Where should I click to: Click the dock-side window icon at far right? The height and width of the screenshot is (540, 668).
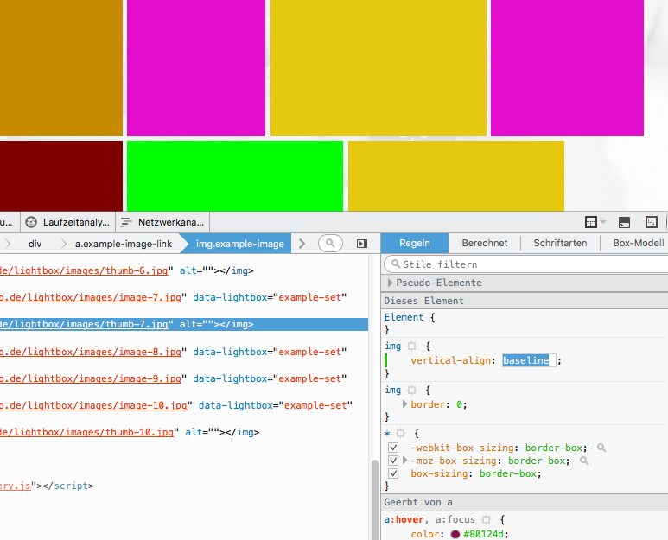coord(652,222)
